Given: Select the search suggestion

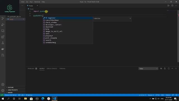Looking at the screenshot, I should click(x=68, y=40).
